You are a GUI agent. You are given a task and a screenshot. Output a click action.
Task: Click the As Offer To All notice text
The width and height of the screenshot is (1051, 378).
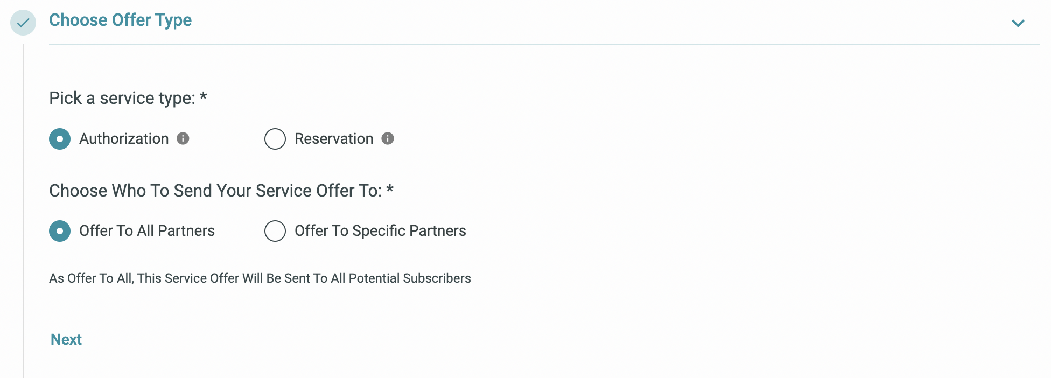(x=260, y=278)
